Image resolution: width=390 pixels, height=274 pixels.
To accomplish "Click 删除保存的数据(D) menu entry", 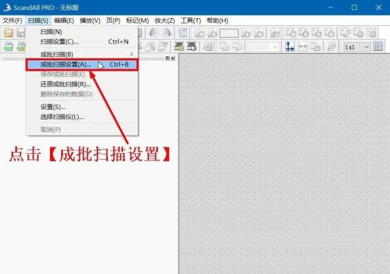I will point(82,94).
